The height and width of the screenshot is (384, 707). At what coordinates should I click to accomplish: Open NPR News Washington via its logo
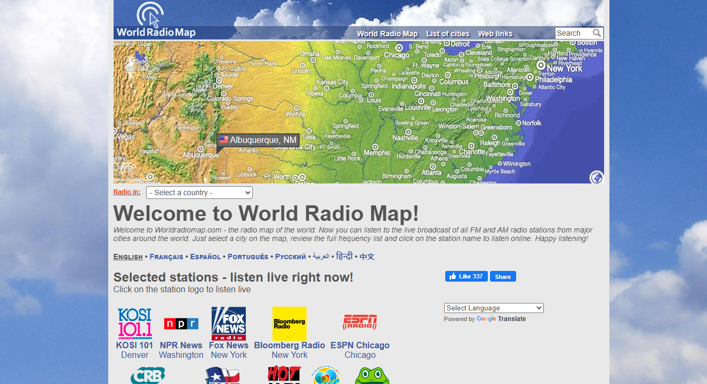click(x=181, y=324)
